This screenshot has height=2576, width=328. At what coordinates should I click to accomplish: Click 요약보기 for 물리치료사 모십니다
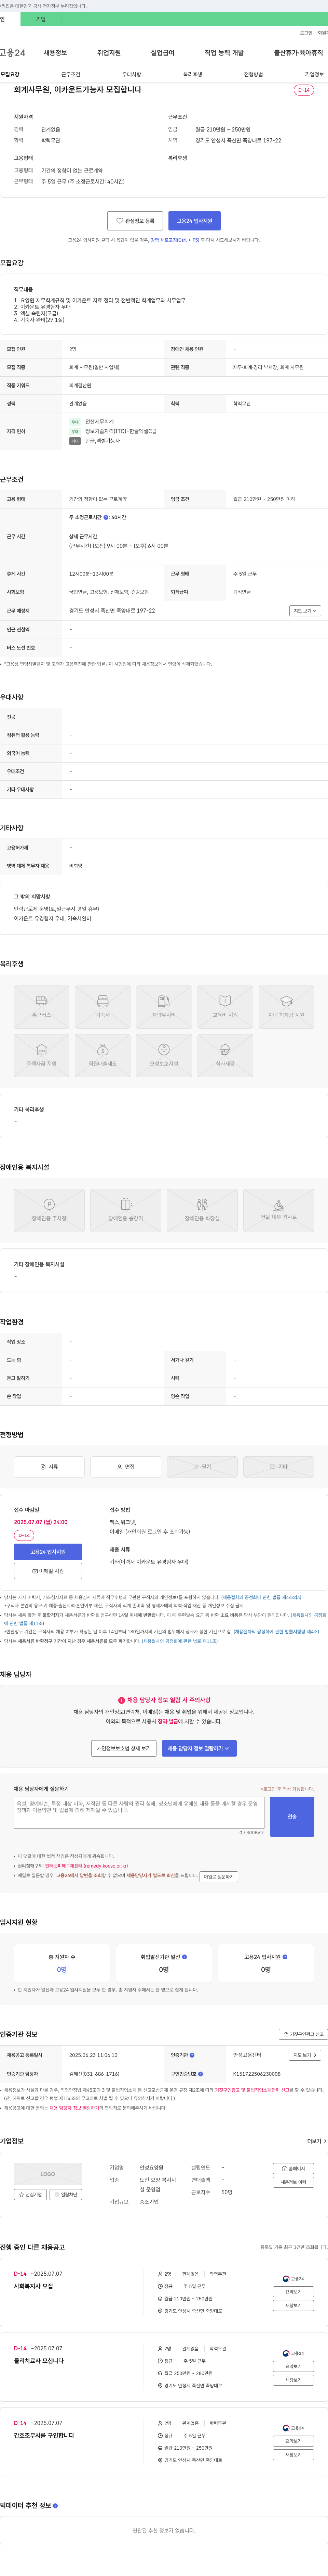293,2367
